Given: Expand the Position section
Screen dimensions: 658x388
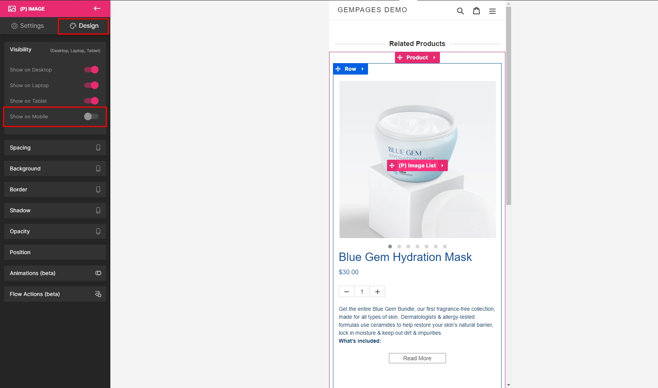Looking at the screenshot, I should pos(55,252).
